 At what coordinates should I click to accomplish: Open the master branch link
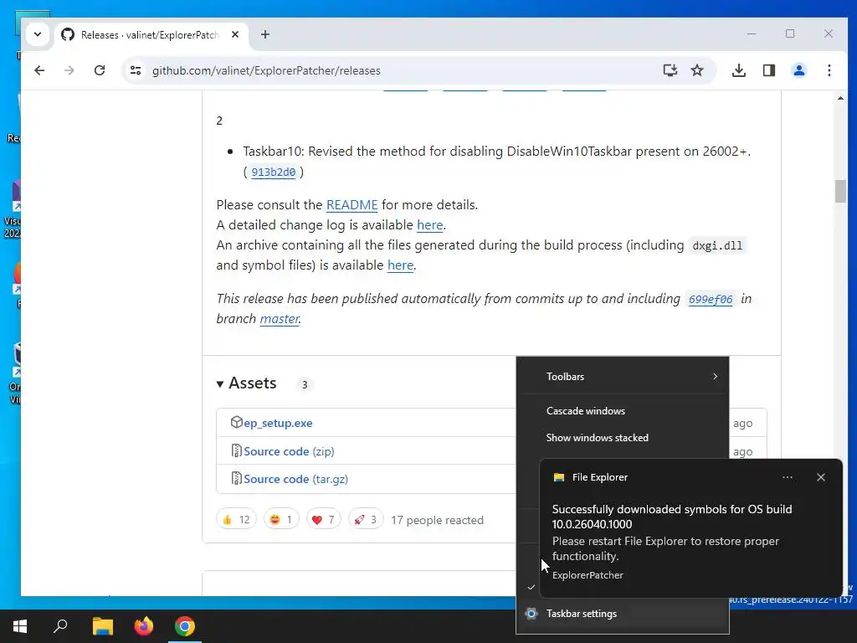click(x=280, y=319)
